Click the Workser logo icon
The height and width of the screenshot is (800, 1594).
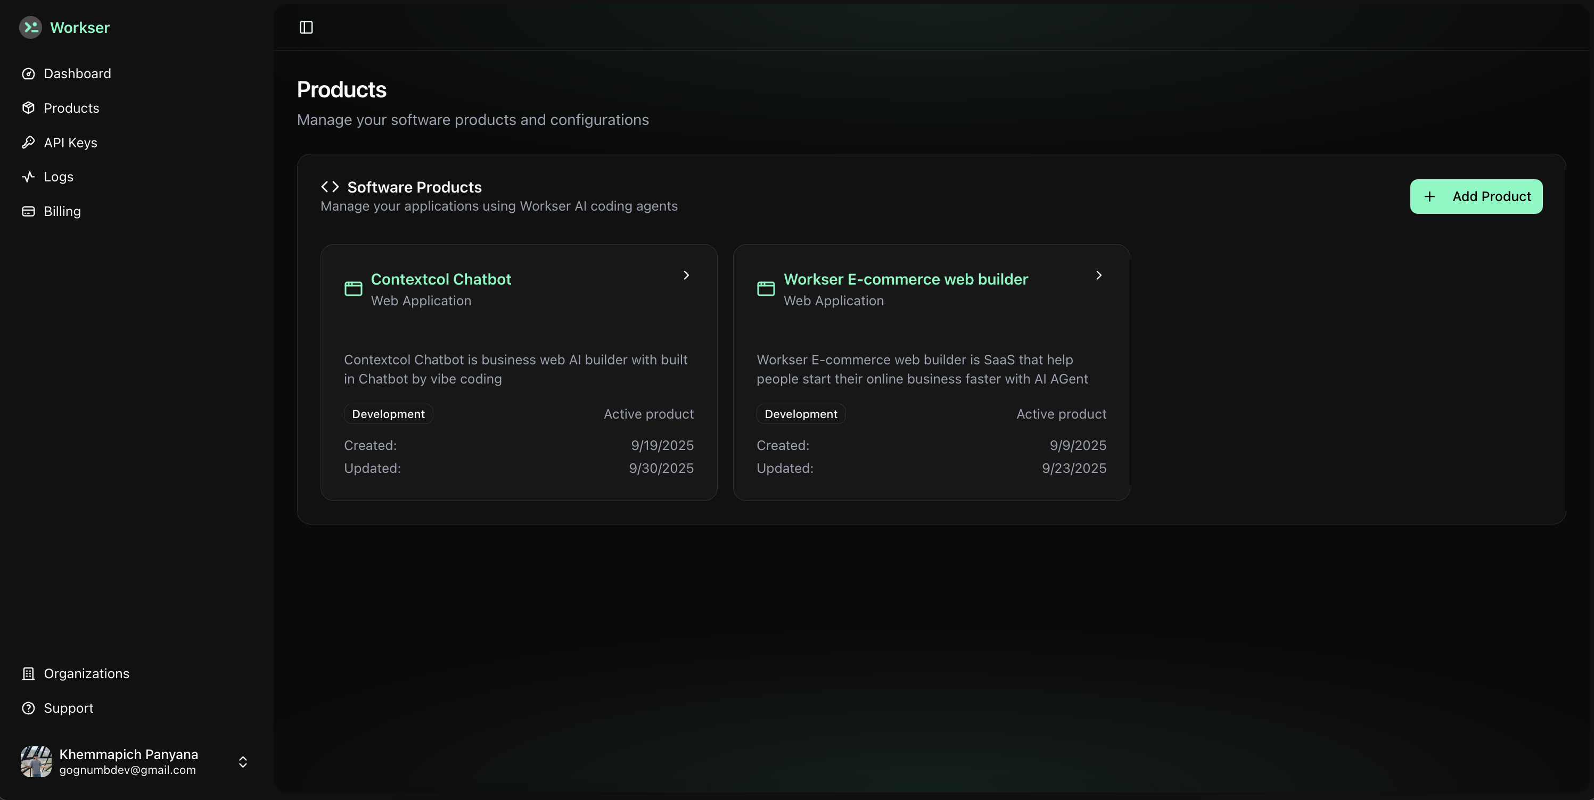[x=30, y=27]
